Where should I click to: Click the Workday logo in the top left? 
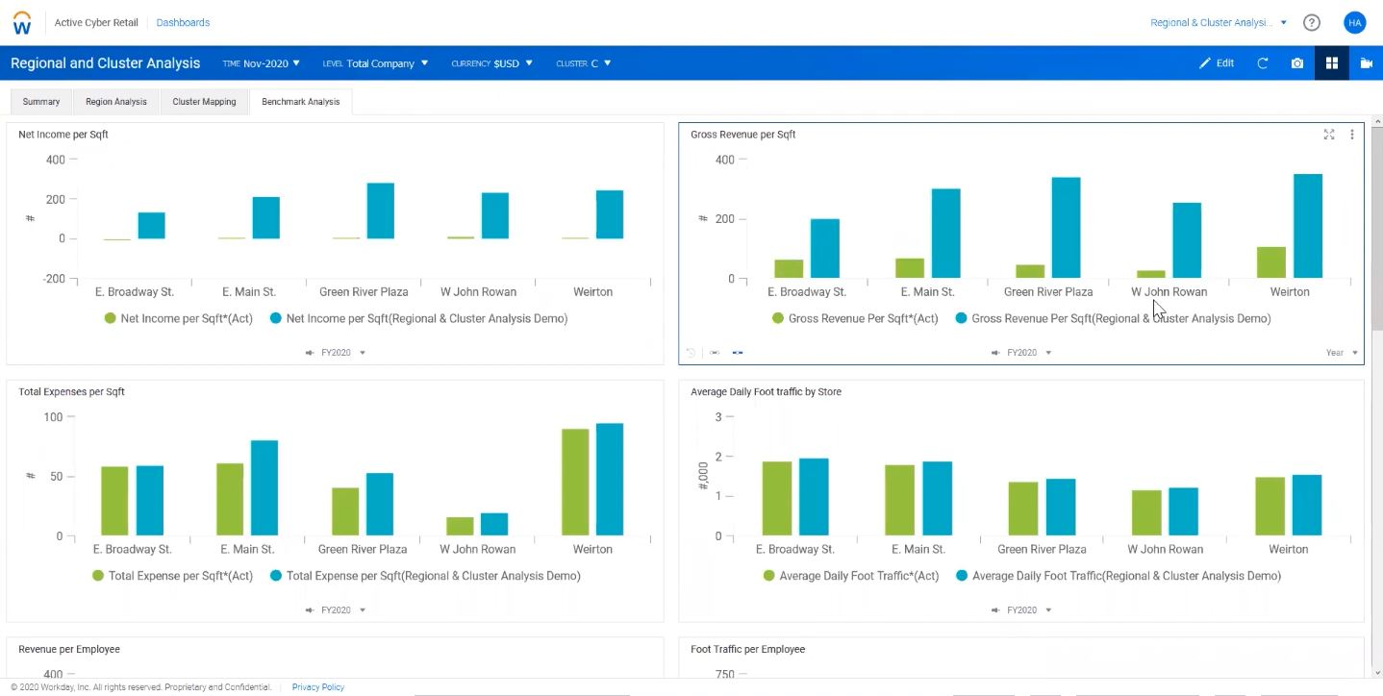click(22, 22)
